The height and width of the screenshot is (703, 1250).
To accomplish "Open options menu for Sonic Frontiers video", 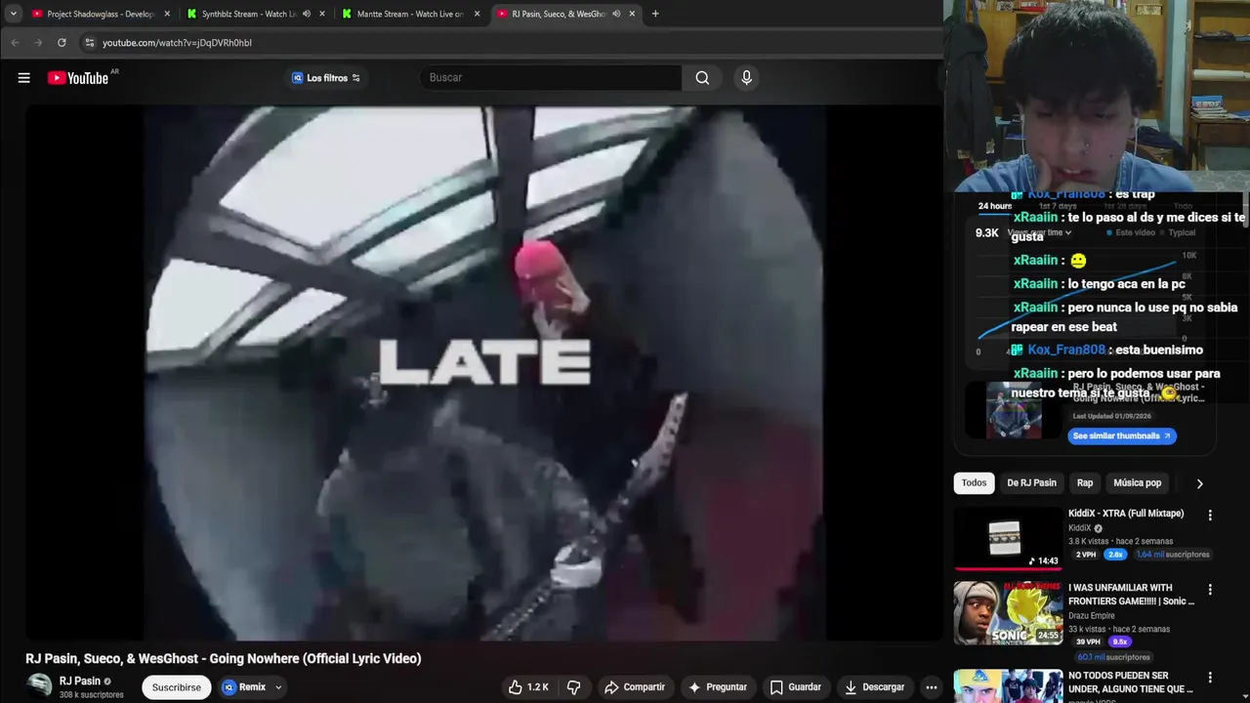I will coord(1210,590).
